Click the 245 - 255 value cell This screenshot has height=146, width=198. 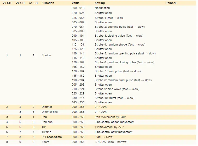[78, 102]
